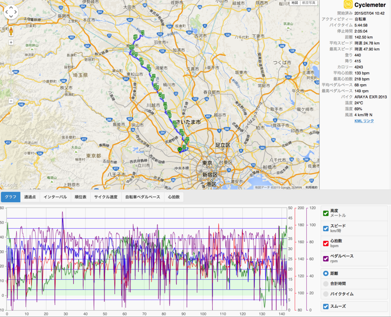Image resolution: width=391 pixels, height=317 pixels.
Task: Select the 距離 distance radio button
Action: [x=326, y=274]
